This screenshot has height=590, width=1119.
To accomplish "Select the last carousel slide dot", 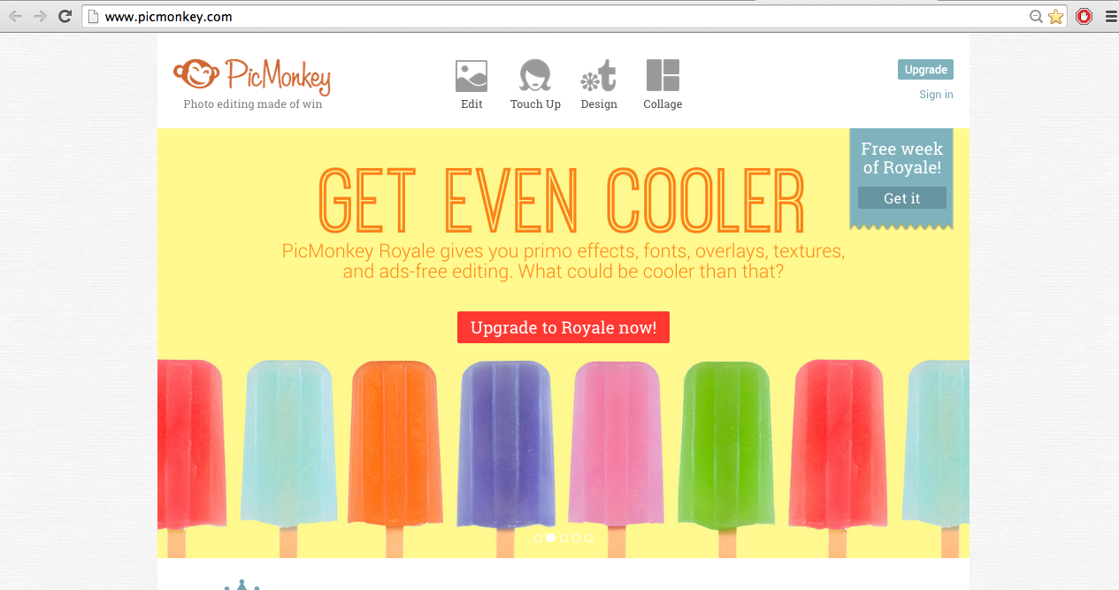I will click(589, 538).
